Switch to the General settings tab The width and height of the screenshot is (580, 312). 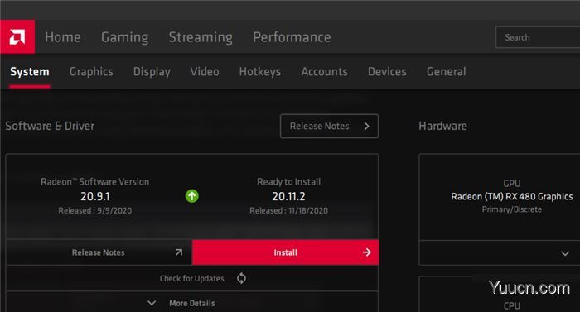pos(446,72)
